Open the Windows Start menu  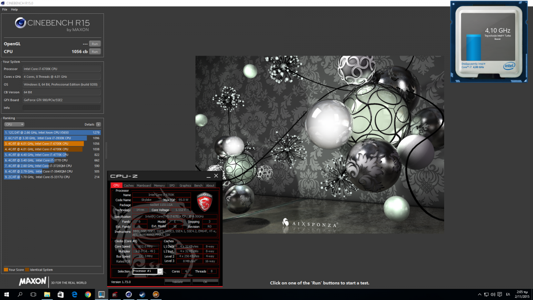point(7,294)
